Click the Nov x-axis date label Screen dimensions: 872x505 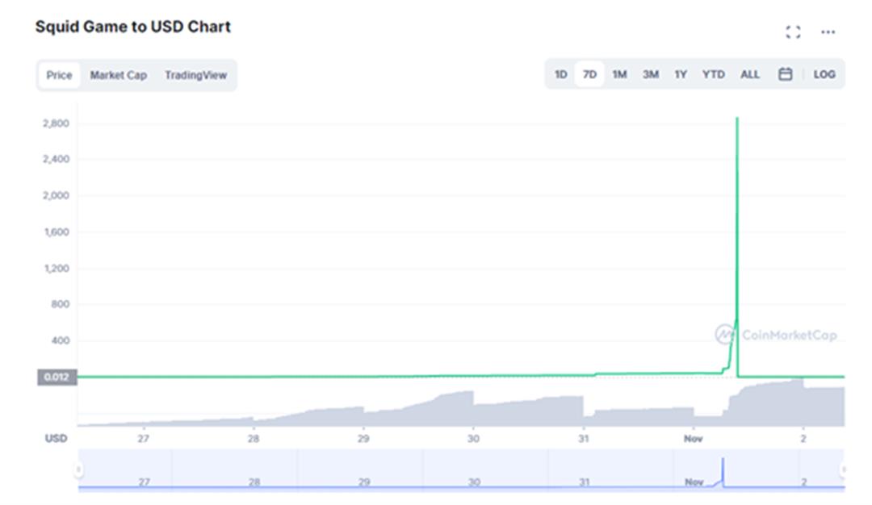pos(693,439)
